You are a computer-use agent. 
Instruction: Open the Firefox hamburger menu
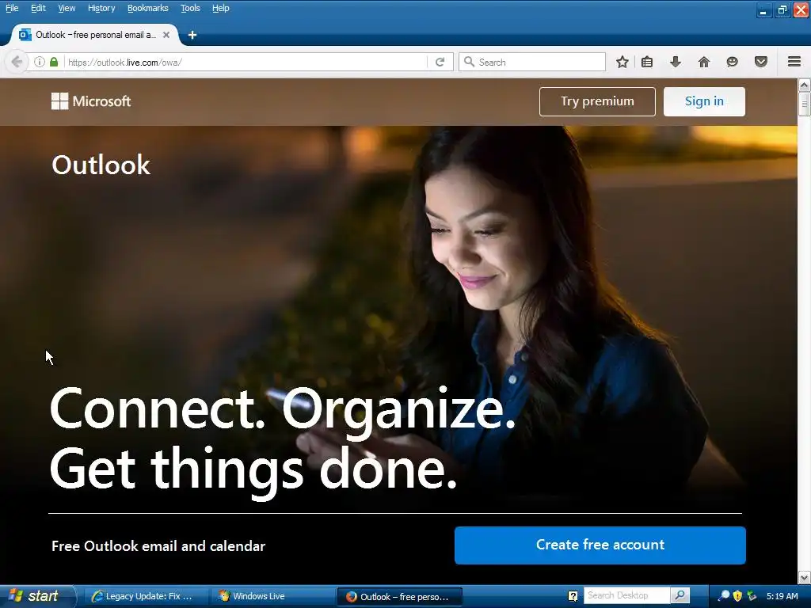coord(794,62)
